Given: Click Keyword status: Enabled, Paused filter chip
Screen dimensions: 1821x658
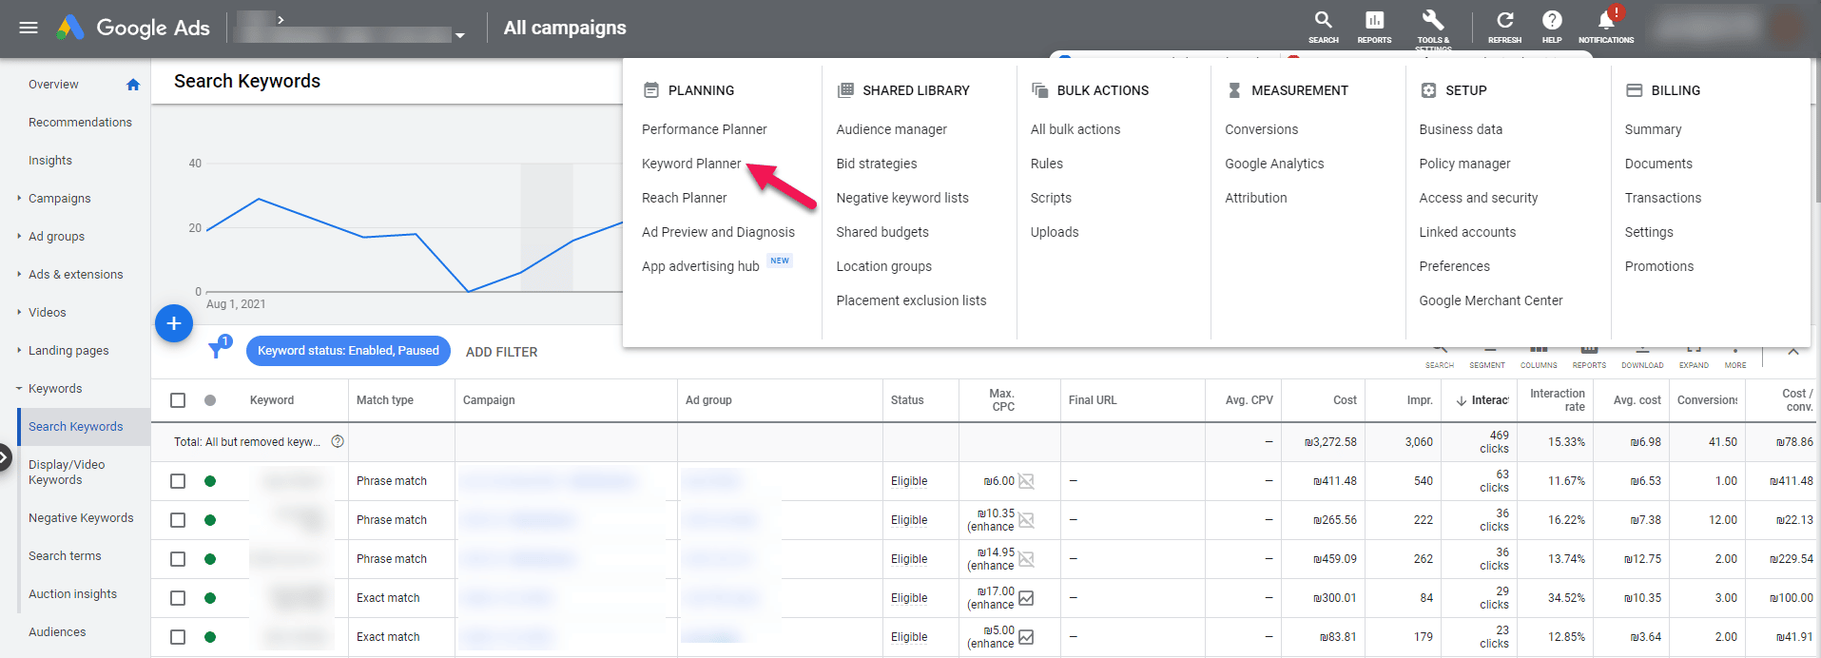Looking at the screenshot, I should pos(348,351).
